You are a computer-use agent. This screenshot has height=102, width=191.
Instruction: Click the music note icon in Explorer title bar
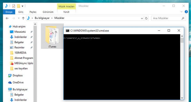pos(7,6)
